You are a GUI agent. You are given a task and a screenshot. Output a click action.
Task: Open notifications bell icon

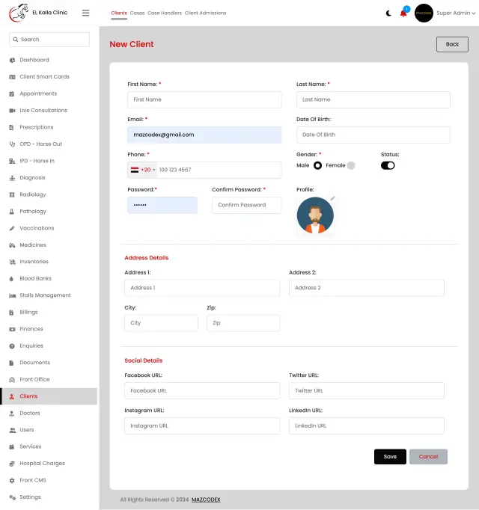coord(403,13)
